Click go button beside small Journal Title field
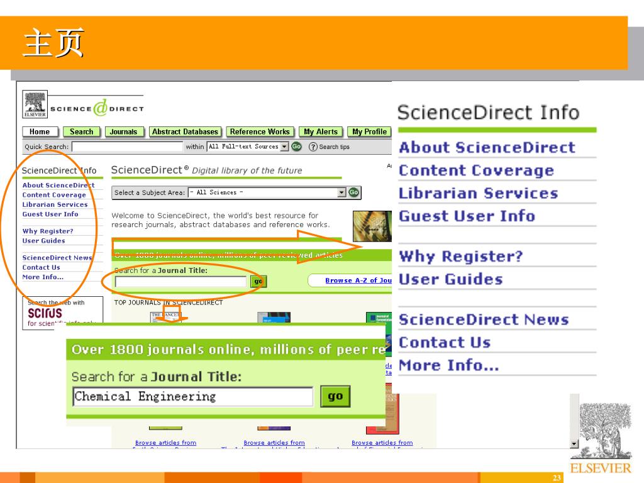 [x=258, y=281]
